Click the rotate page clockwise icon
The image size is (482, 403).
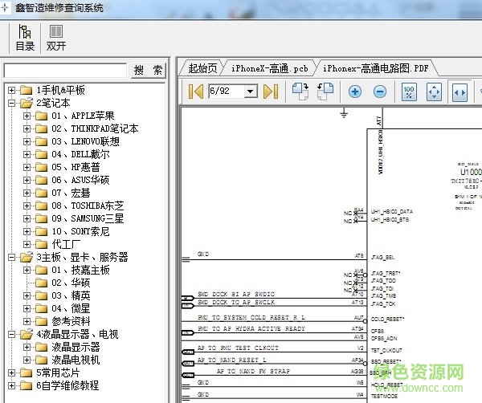(x=300, y=92)
